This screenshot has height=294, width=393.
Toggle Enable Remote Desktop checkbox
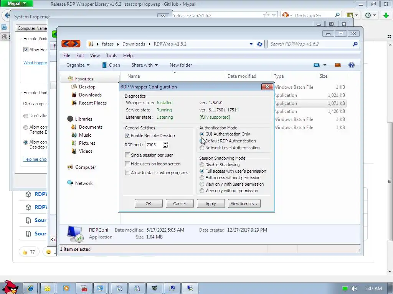127,135
